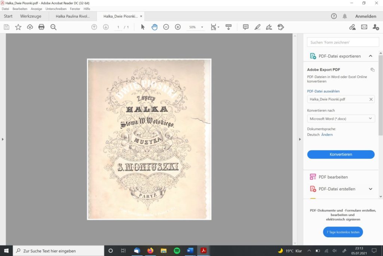Add a comment with the note icon
The image size is (383, 256).
246,27
